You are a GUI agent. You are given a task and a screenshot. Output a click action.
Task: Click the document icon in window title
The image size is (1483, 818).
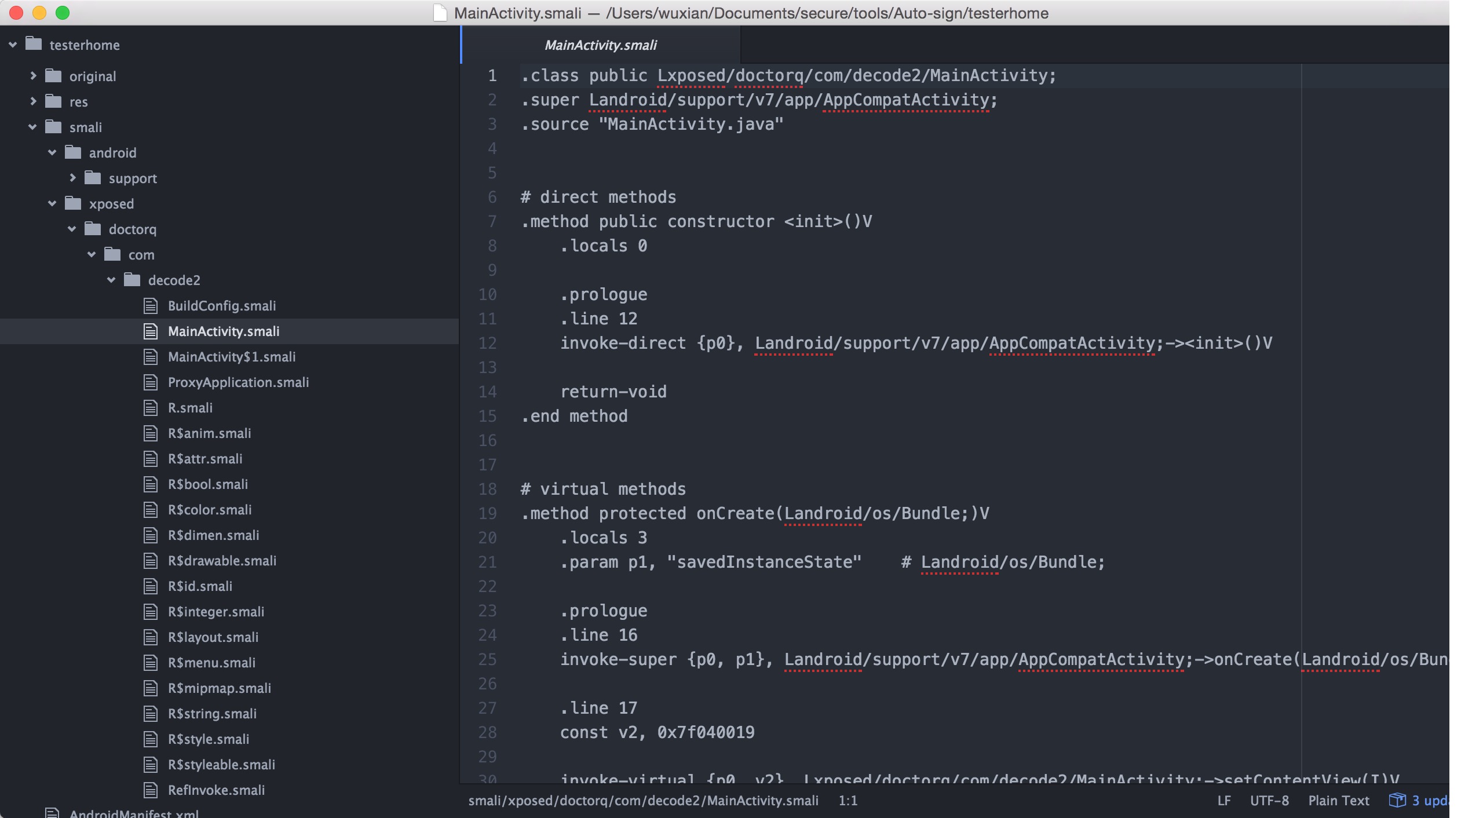click(440, 13)
